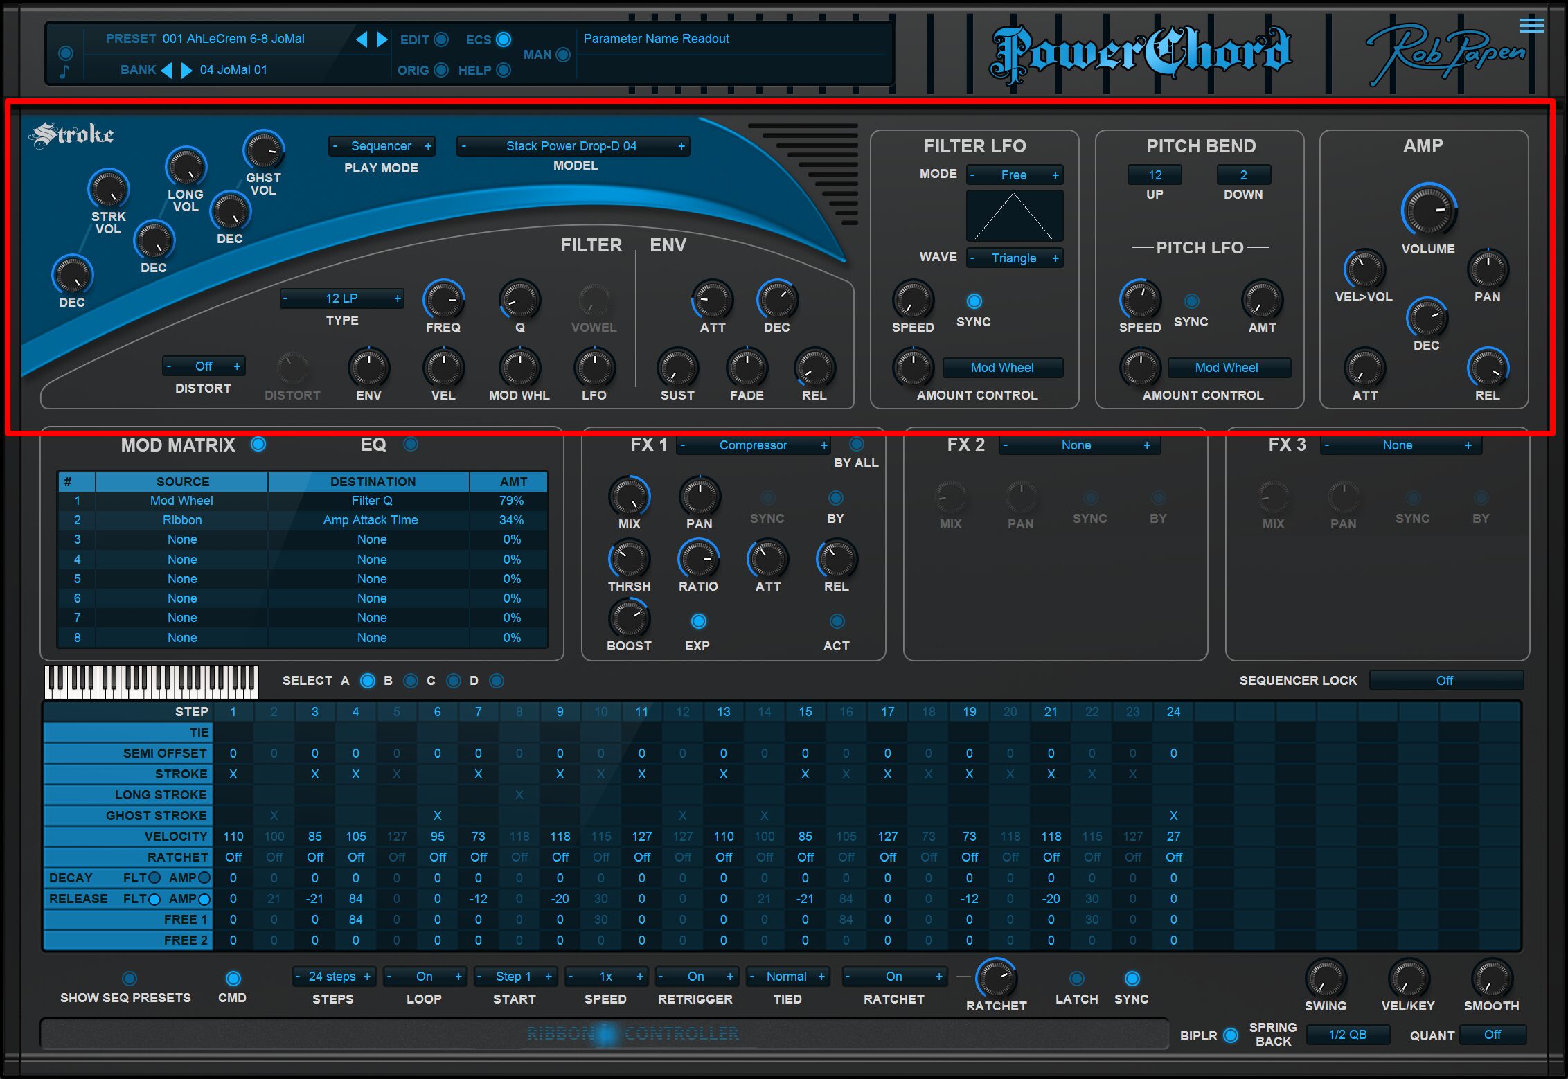
Task: Open Filter LFO MODE Free dropdown
Action: 1014,175
